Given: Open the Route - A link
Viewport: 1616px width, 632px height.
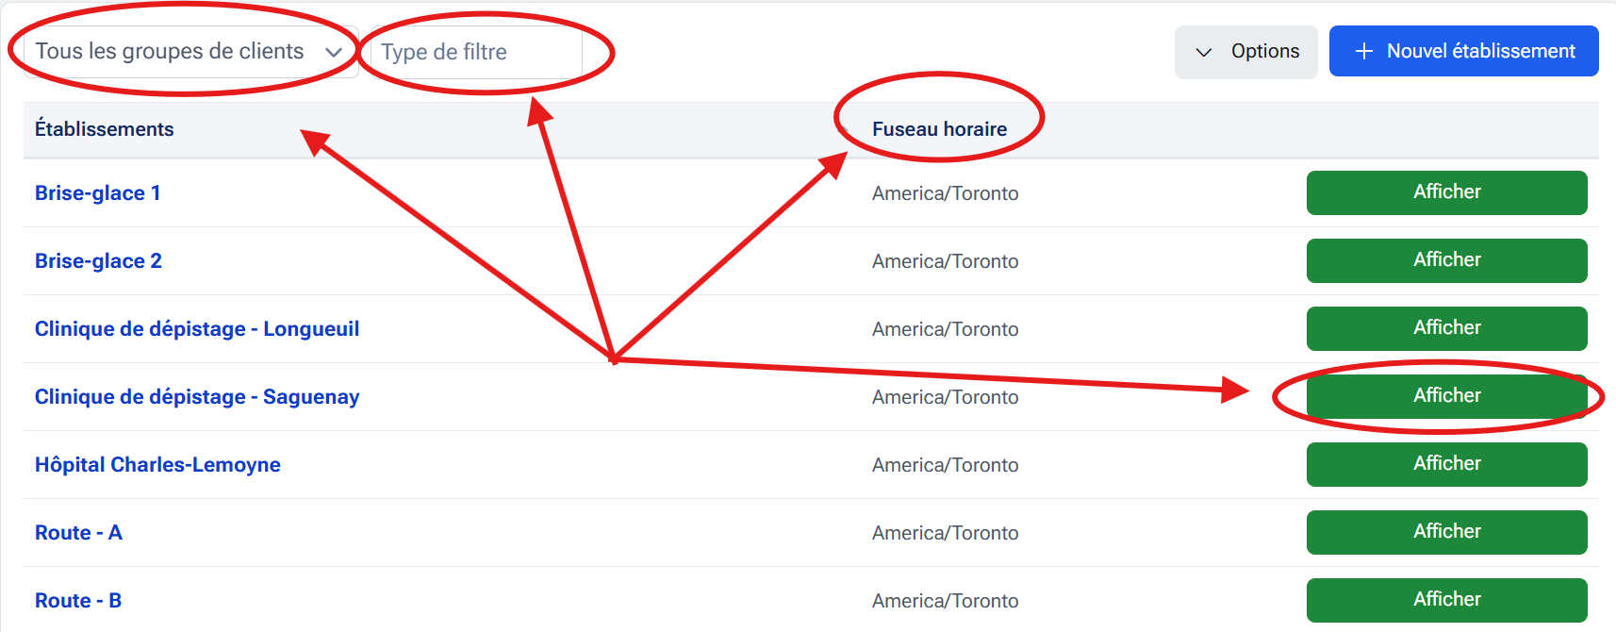Looking at the screenshot, I should pyautogui.click(x=78, y=533).
